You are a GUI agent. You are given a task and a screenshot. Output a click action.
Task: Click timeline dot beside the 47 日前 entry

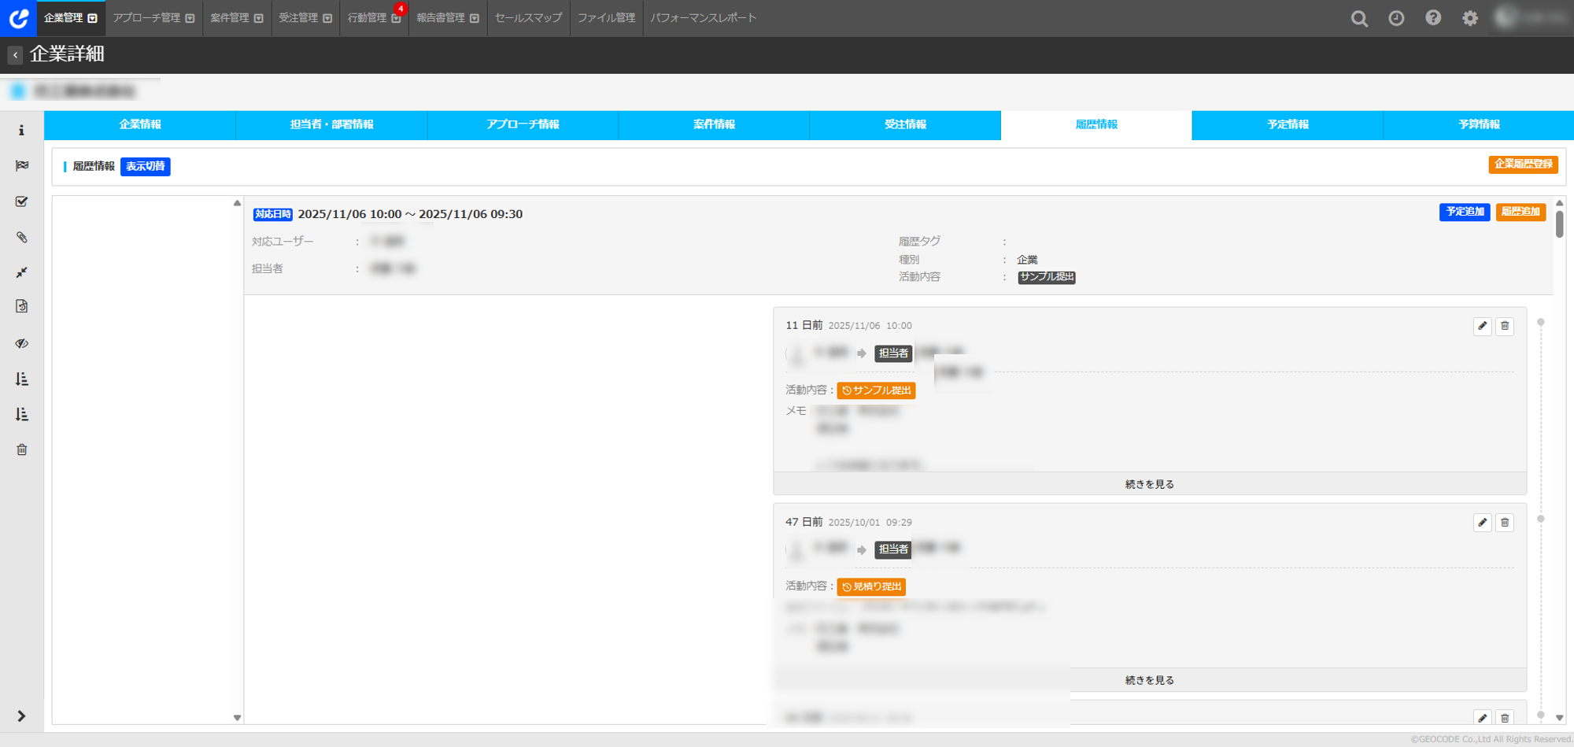[x=1541, y=519]
